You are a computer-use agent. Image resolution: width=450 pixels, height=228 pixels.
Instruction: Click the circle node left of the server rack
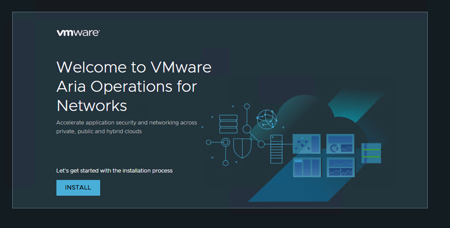(x=261, y=144)
